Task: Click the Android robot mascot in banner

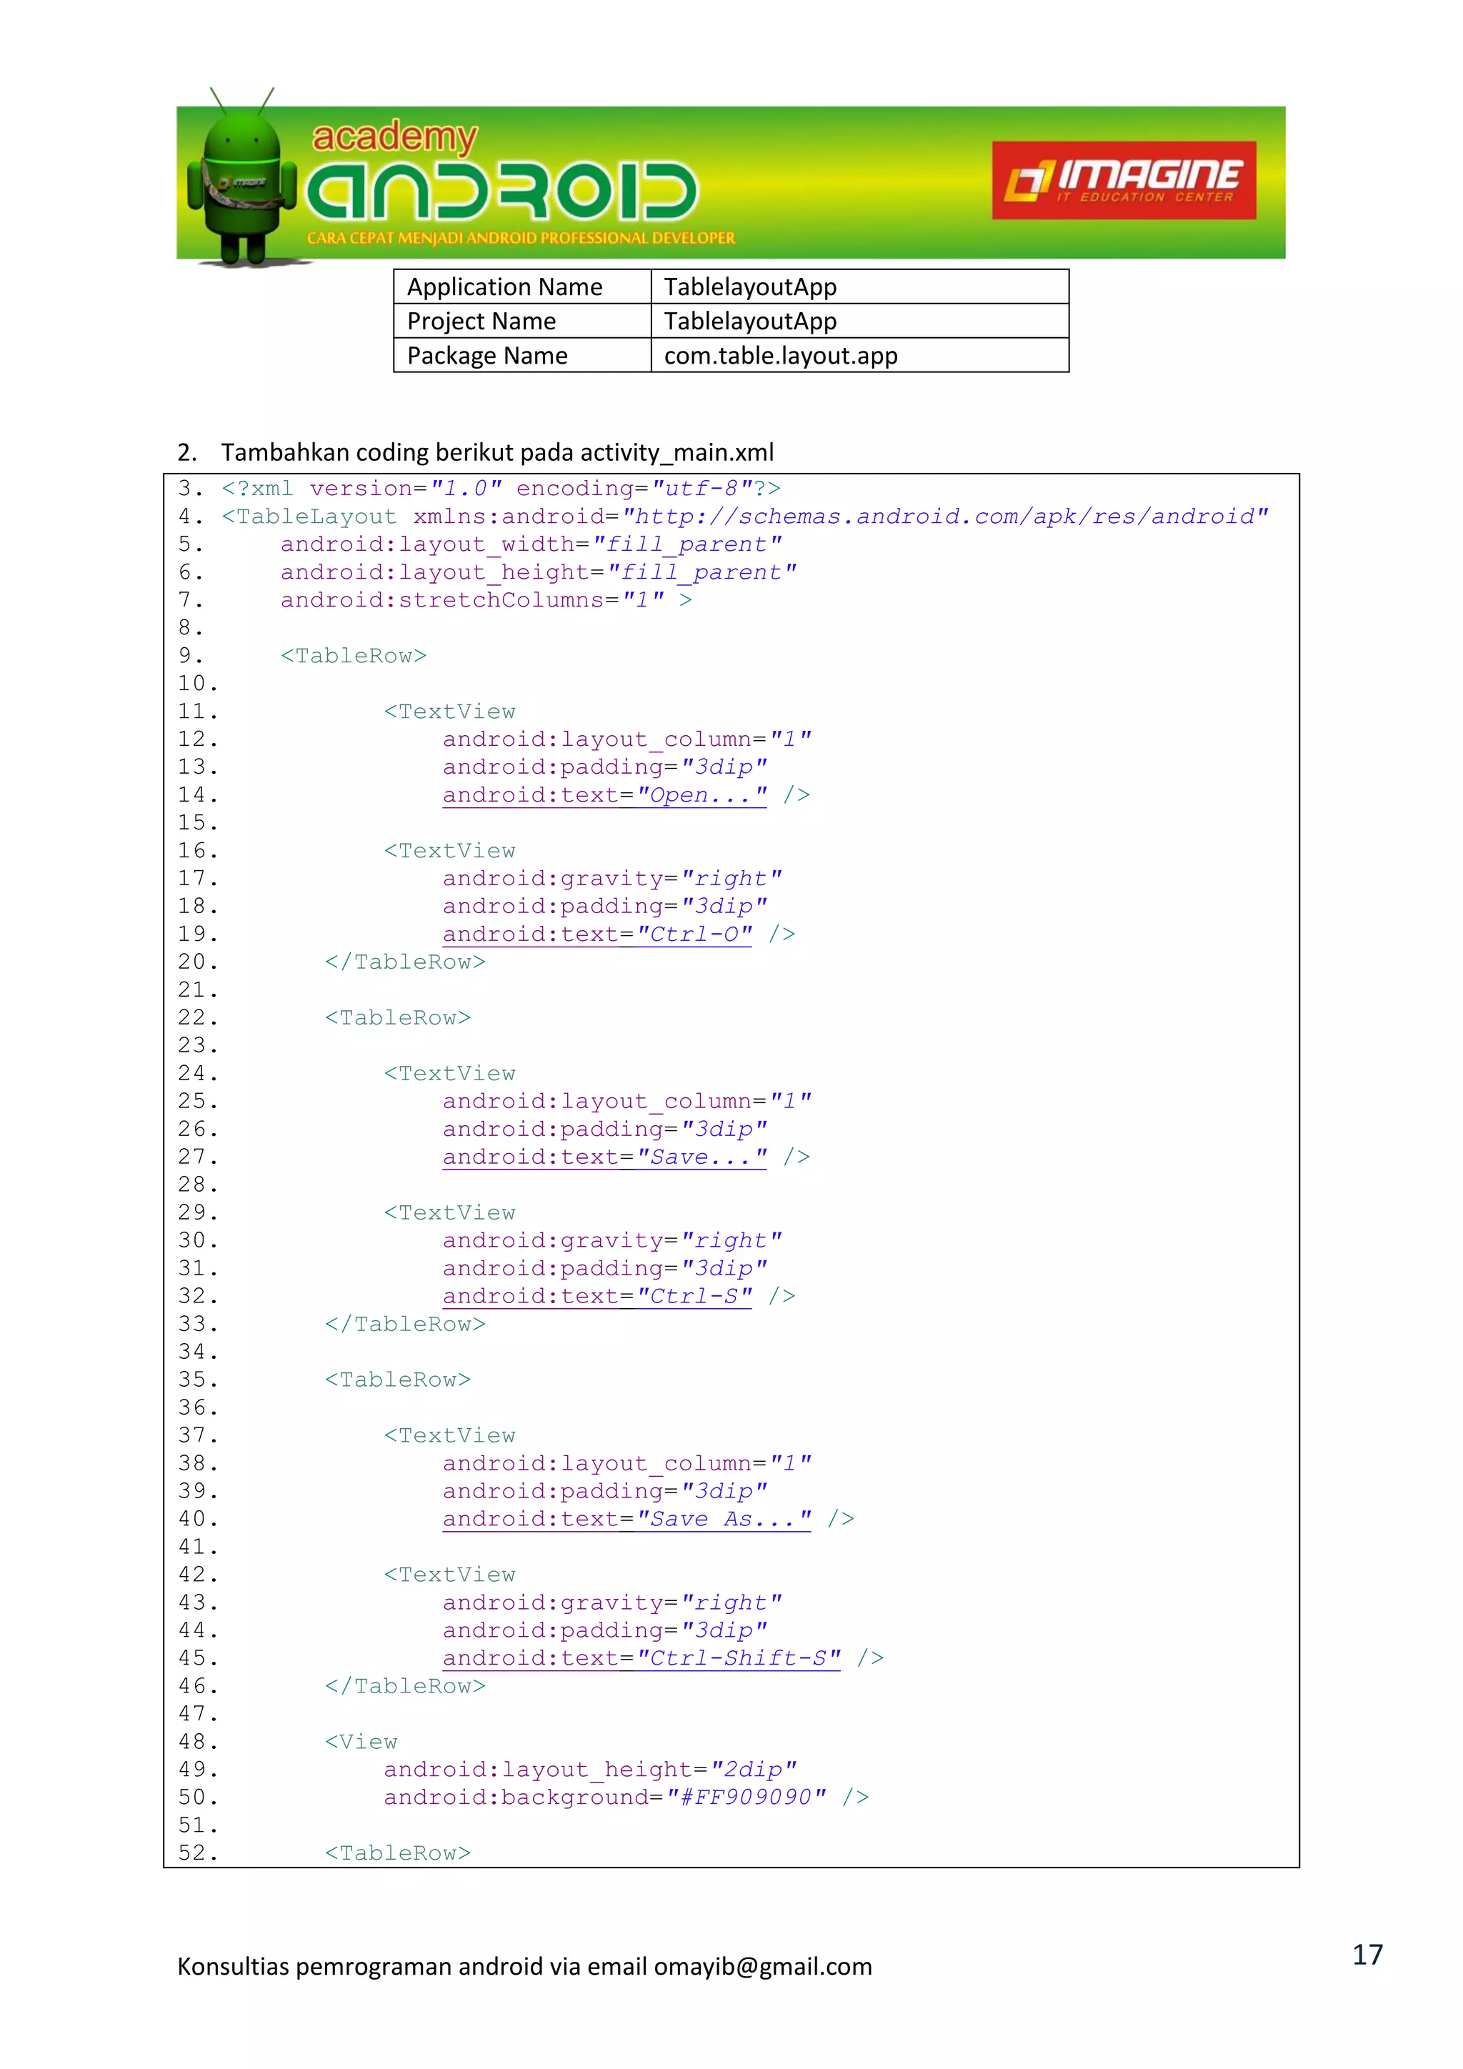Action: pos(241,177)
